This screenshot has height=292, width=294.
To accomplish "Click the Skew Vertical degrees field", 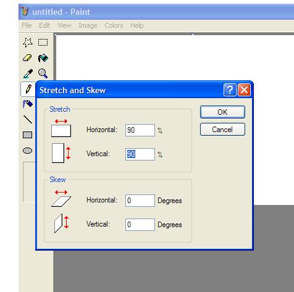I will click(x=140, y=225).
